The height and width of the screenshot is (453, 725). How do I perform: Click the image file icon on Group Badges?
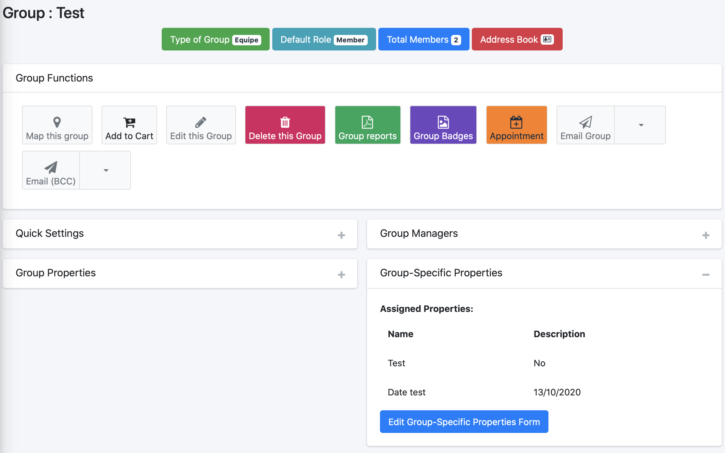point(443,122)
